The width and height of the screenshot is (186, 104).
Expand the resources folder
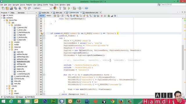[x=10, y=47]
